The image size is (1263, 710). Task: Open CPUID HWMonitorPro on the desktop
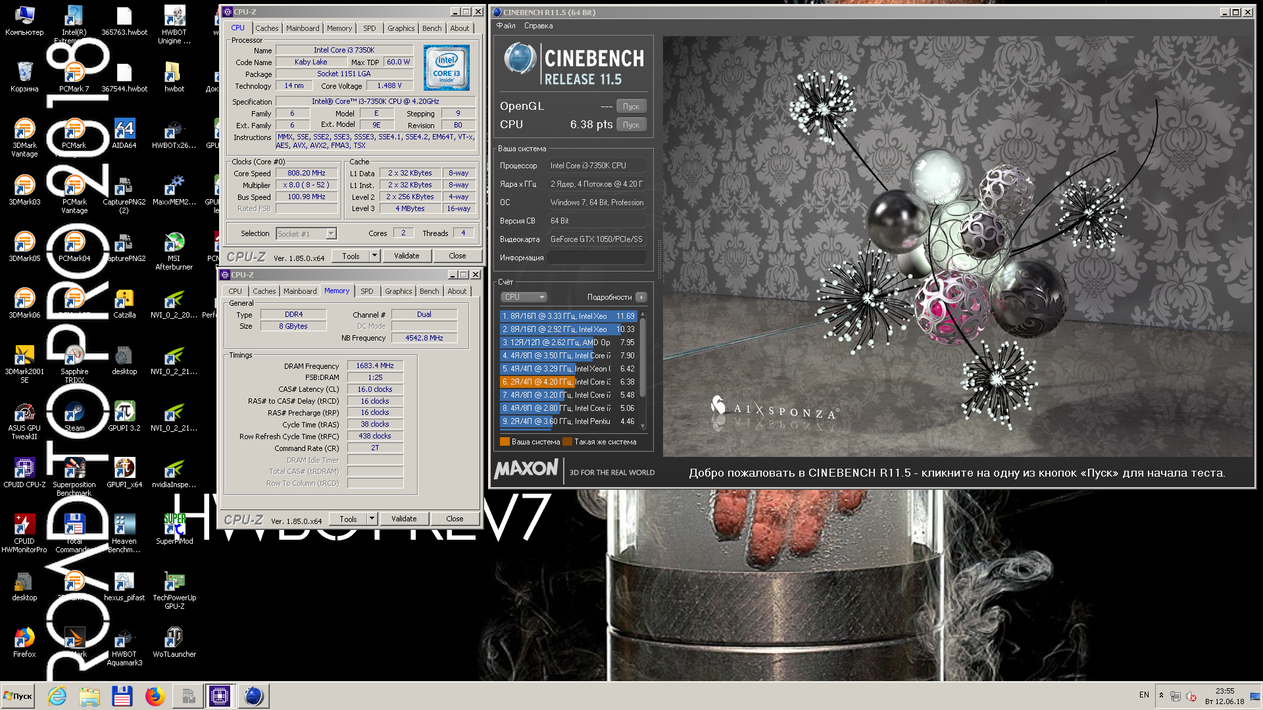click(24, 533)
